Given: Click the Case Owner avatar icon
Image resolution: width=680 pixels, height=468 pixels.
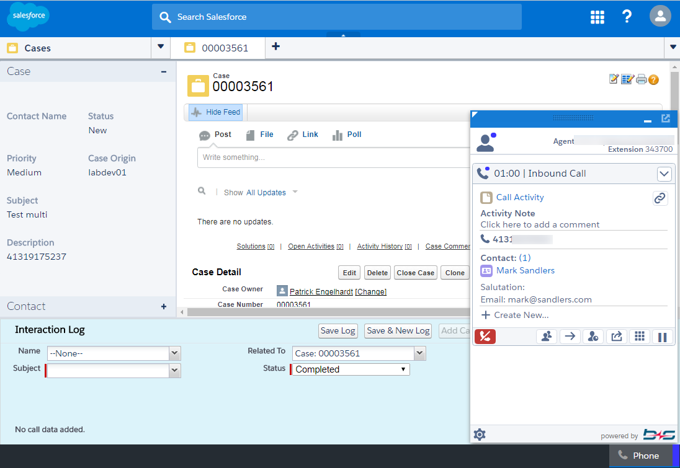Looking at the screenshot, I should point(282,291).
